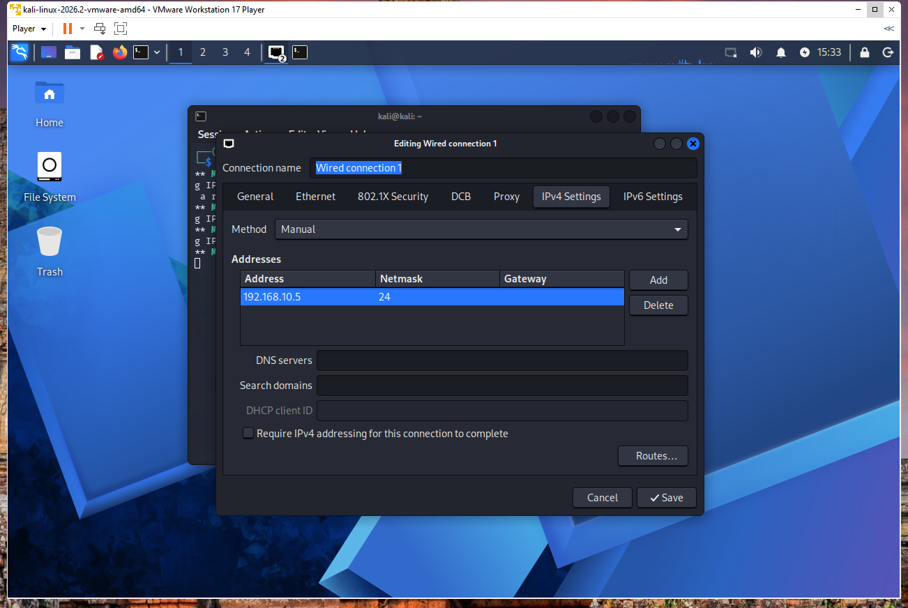Click the DNS servers input field
Screen dimensions: 908x608
[x=502, y=360]
